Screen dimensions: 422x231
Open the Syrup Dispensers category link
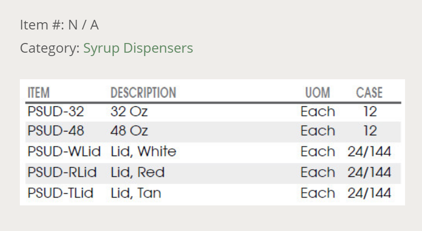(x=138, y=48)
